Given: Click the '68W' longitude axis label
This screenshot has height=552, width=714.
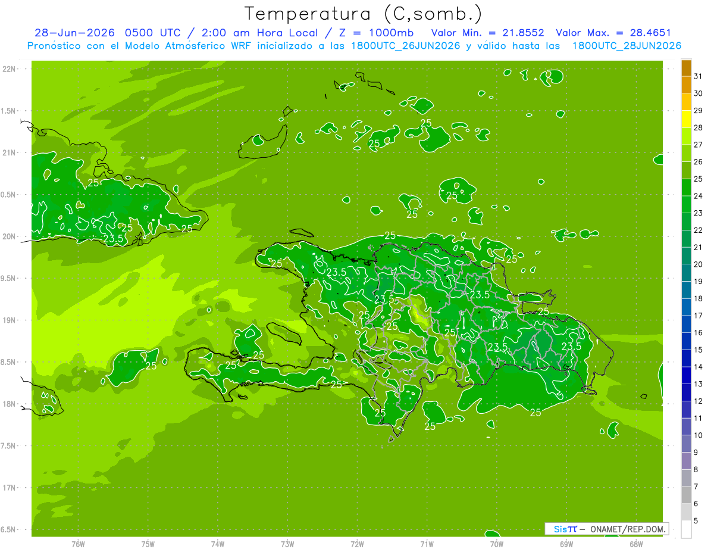Looking at the screenshot, I should pyautogui.click(x=636, y=544).
